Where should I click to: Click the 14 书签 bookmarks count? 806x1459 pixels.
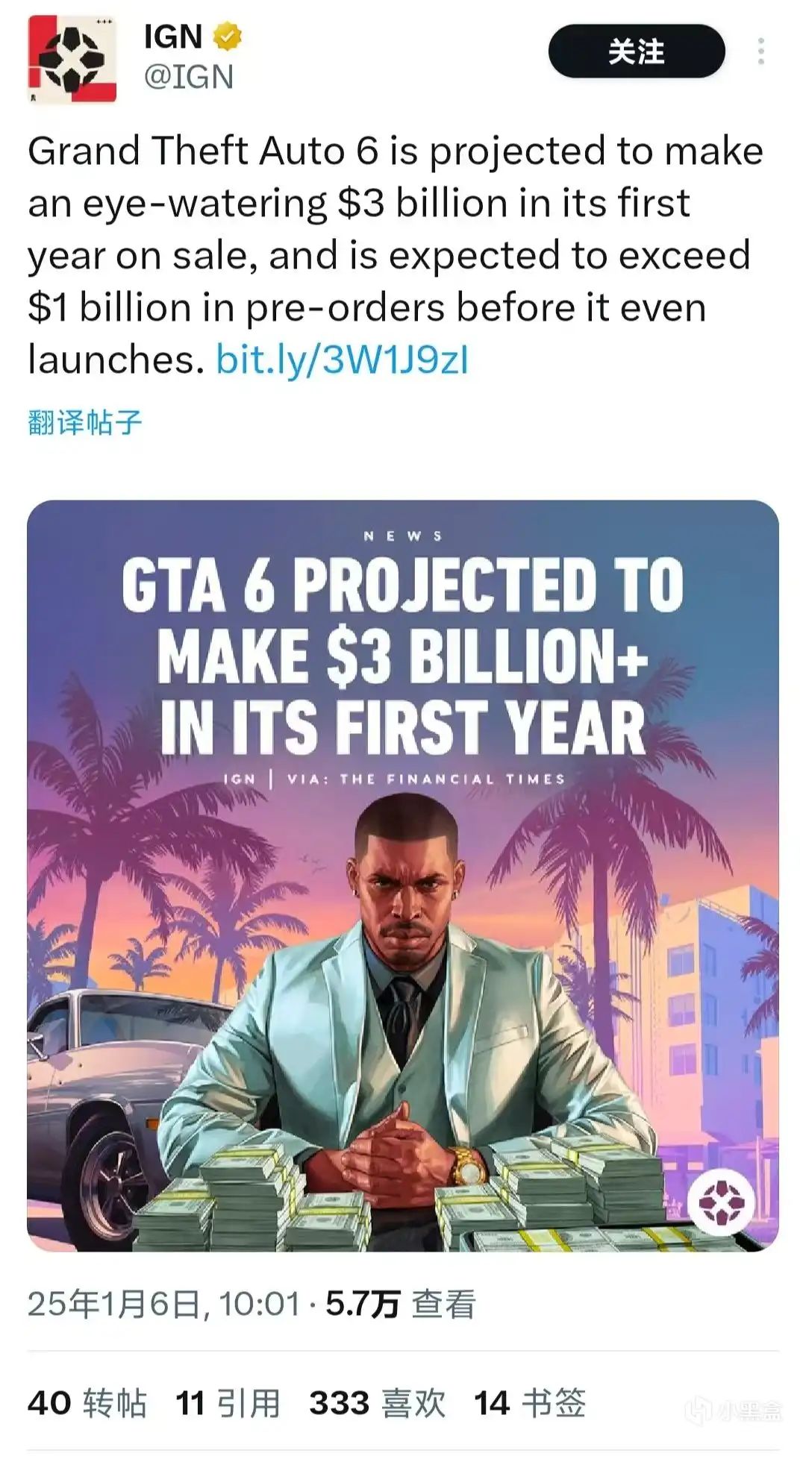(529, 1403)
